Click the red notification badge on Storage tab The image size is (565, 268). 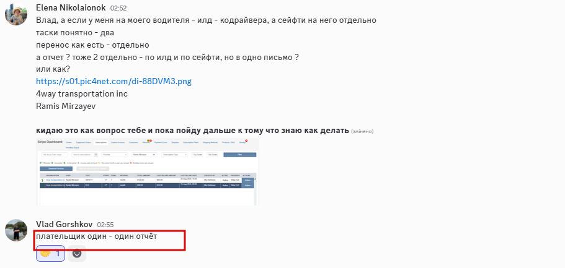246,140
